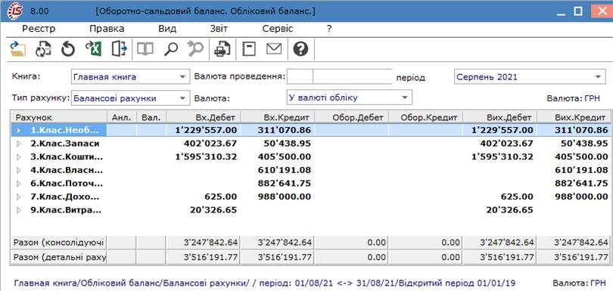This screenshot has width=613, height=291.
Task: Open the Правка menu
Action: point(107,29)
